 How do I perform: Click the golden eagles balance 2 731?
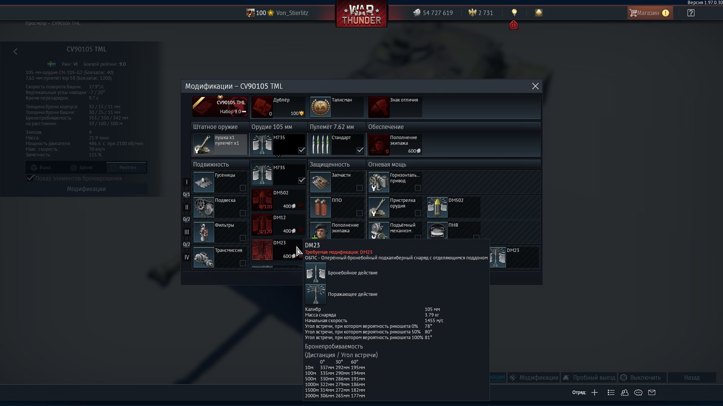click(481, 12)
